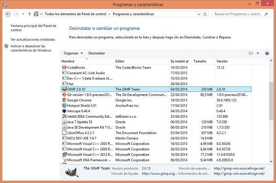Click version 36.0.1985.125 cell
The width and height of the screenshot is (276, 183).
coord(226,100)
